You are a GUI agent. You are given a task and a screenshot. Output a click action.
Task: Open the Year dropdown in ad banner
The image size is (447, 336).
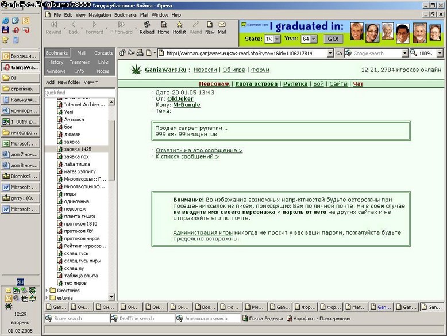tap(314, 39)
